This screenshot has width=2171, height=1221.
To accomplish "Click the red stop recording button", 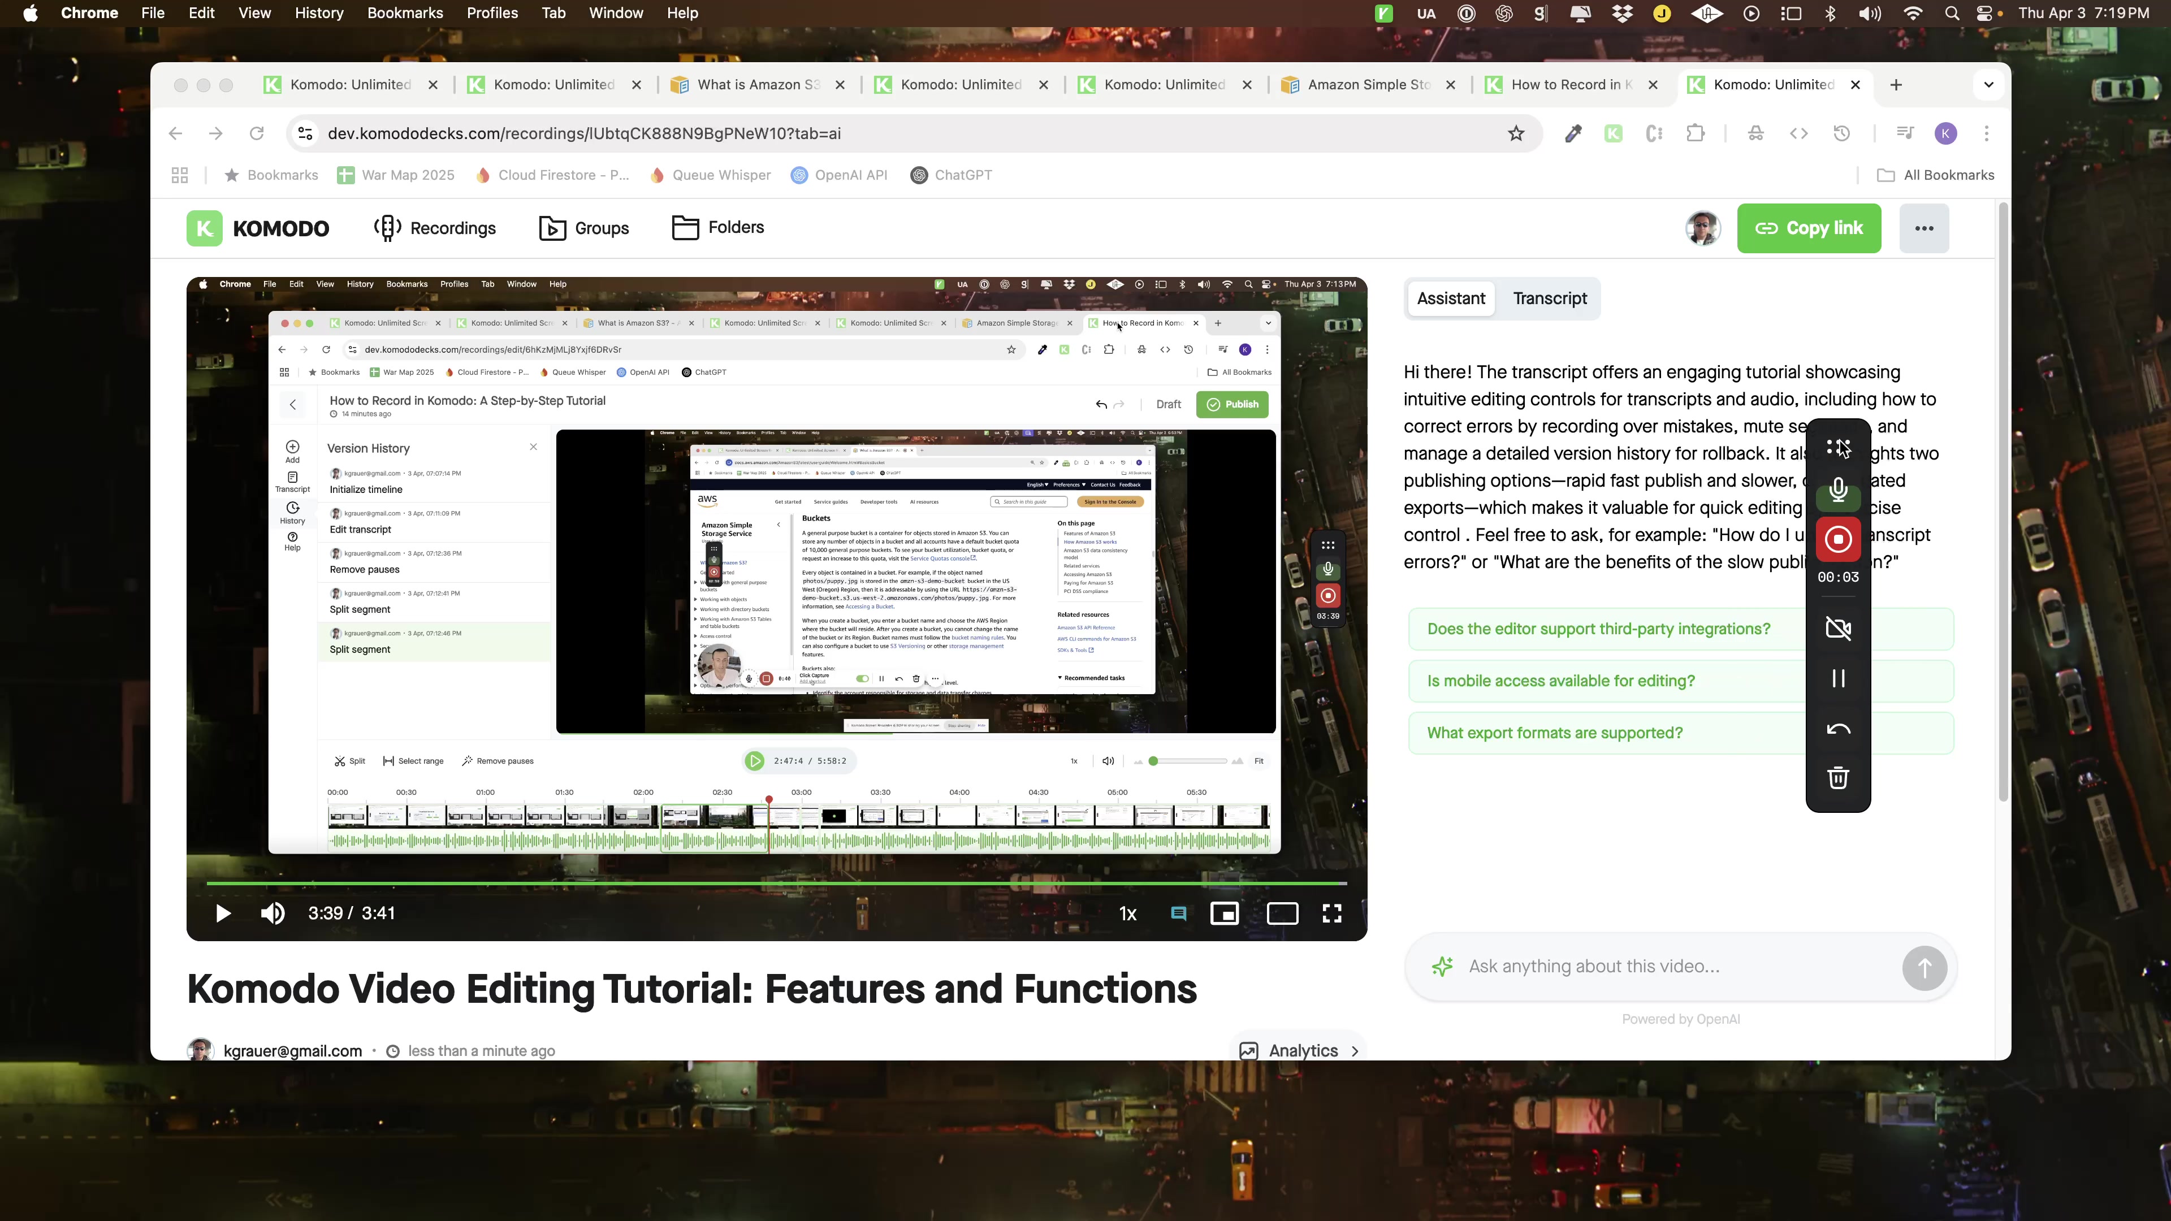I will pos(1838,539).
